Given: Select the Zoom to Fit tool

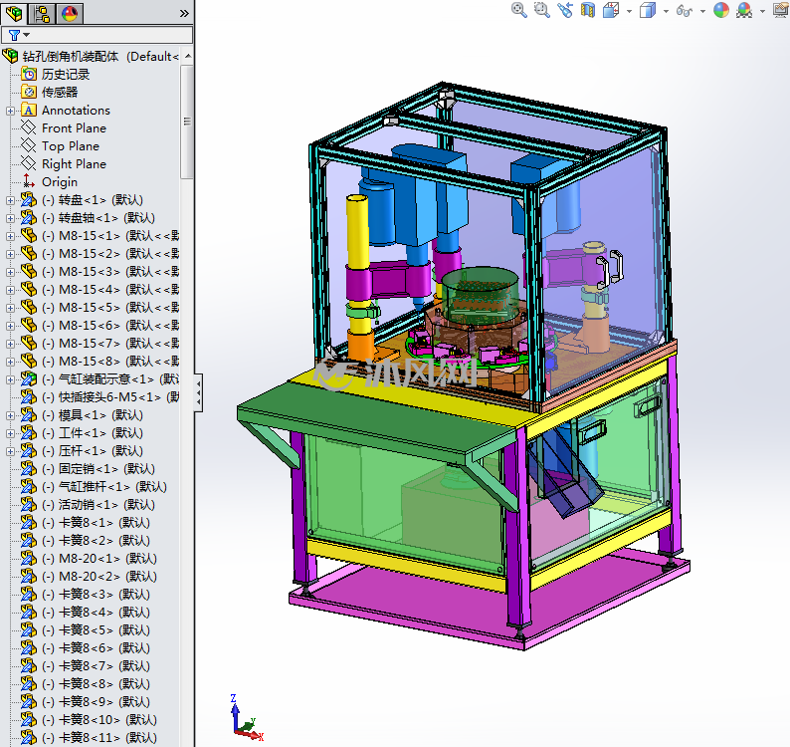Looking at the screenshot, I should pyautogui.click(x=519, y=10).
